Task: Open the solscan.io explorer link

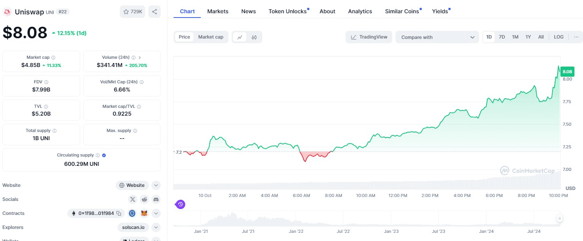Action: [x=134, y=227]
